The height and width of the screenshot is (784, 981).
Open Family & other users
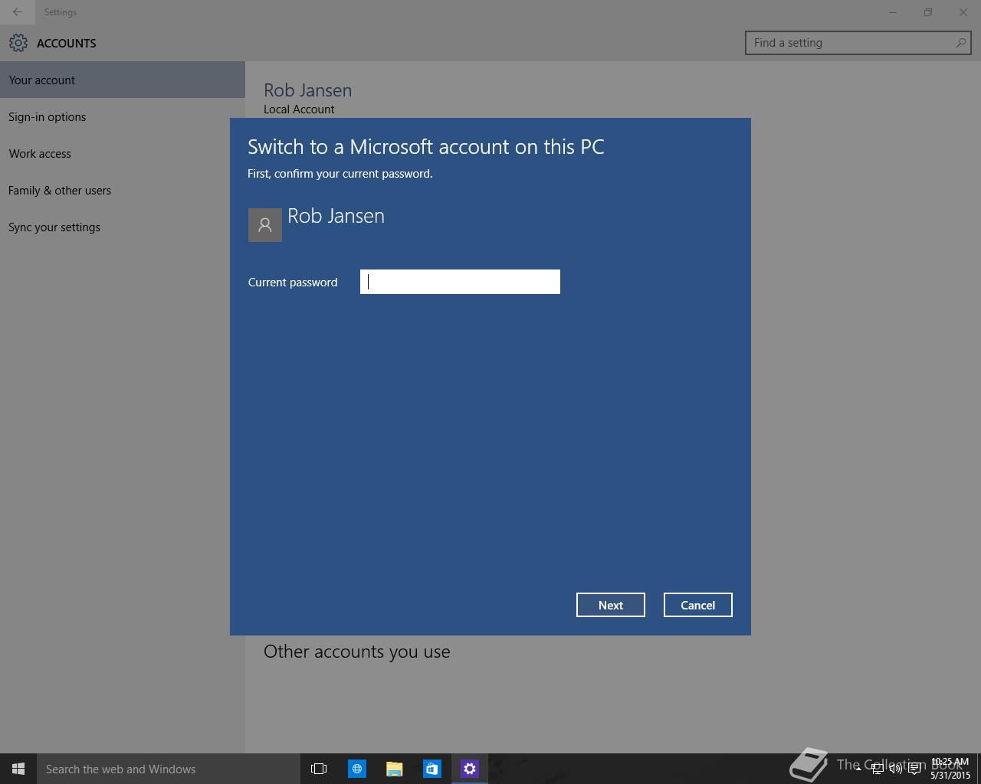point(123,190)
